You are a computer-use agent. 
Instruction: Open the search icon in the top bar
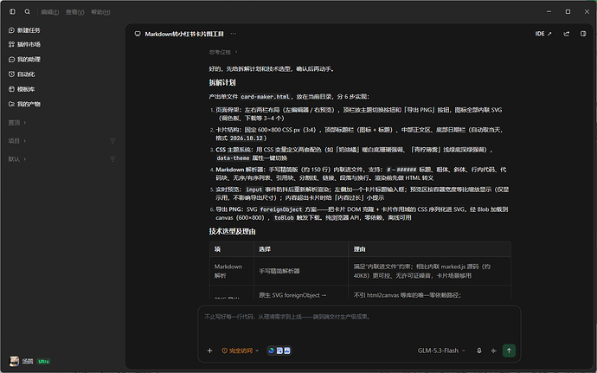pyautogui.click(x=28, y=12)
